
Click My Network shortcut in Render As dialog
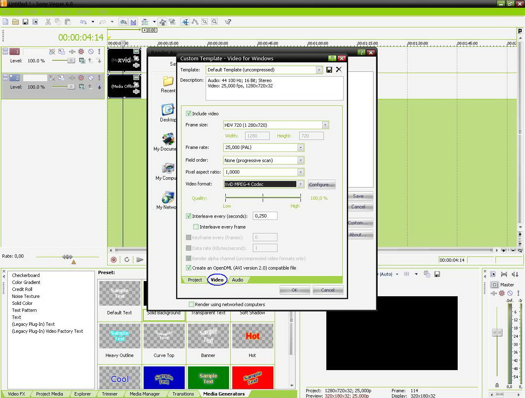[167, 200]
